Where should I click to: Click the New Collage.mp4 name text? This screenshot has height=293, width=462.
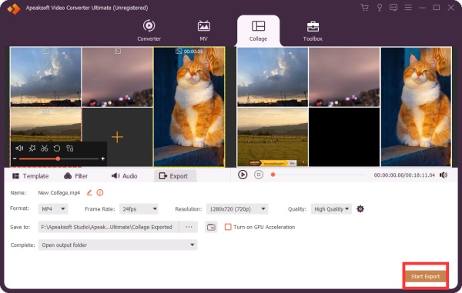(x=59, y=193)
